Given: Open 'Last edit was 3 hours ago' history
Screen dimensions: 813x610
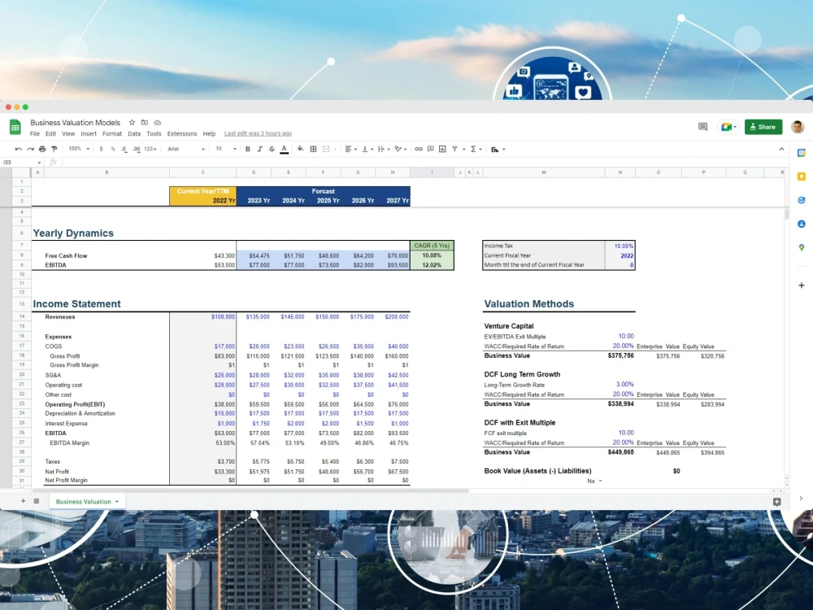Looking at the screenshot, I should [259, 133].
